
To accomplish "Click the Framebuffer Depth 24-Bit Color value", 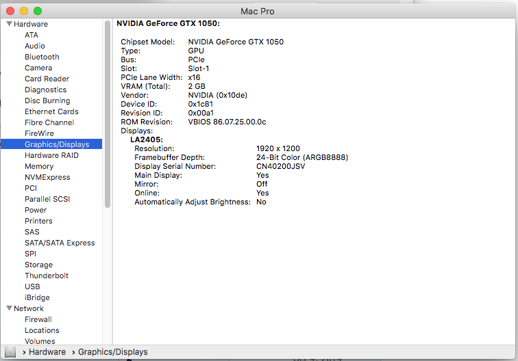I will coord(302,157).
